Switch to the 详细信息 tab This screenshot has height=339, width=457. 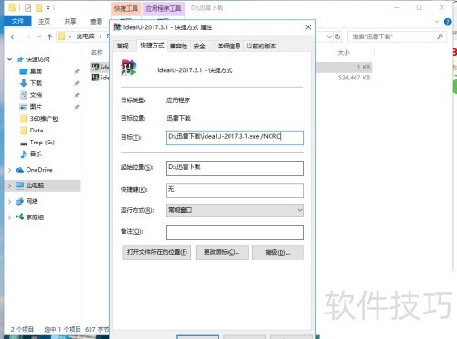(x=228, y=46)
